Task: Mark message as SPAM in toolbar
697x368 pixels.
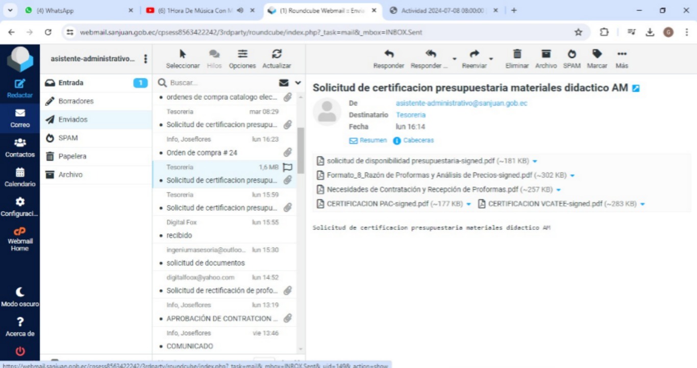Action: (571, 54)
